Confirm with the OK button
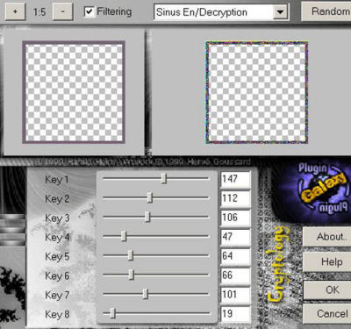Viewport: 351px width, 329px height. pyautogui.click(x=327, y=290)
